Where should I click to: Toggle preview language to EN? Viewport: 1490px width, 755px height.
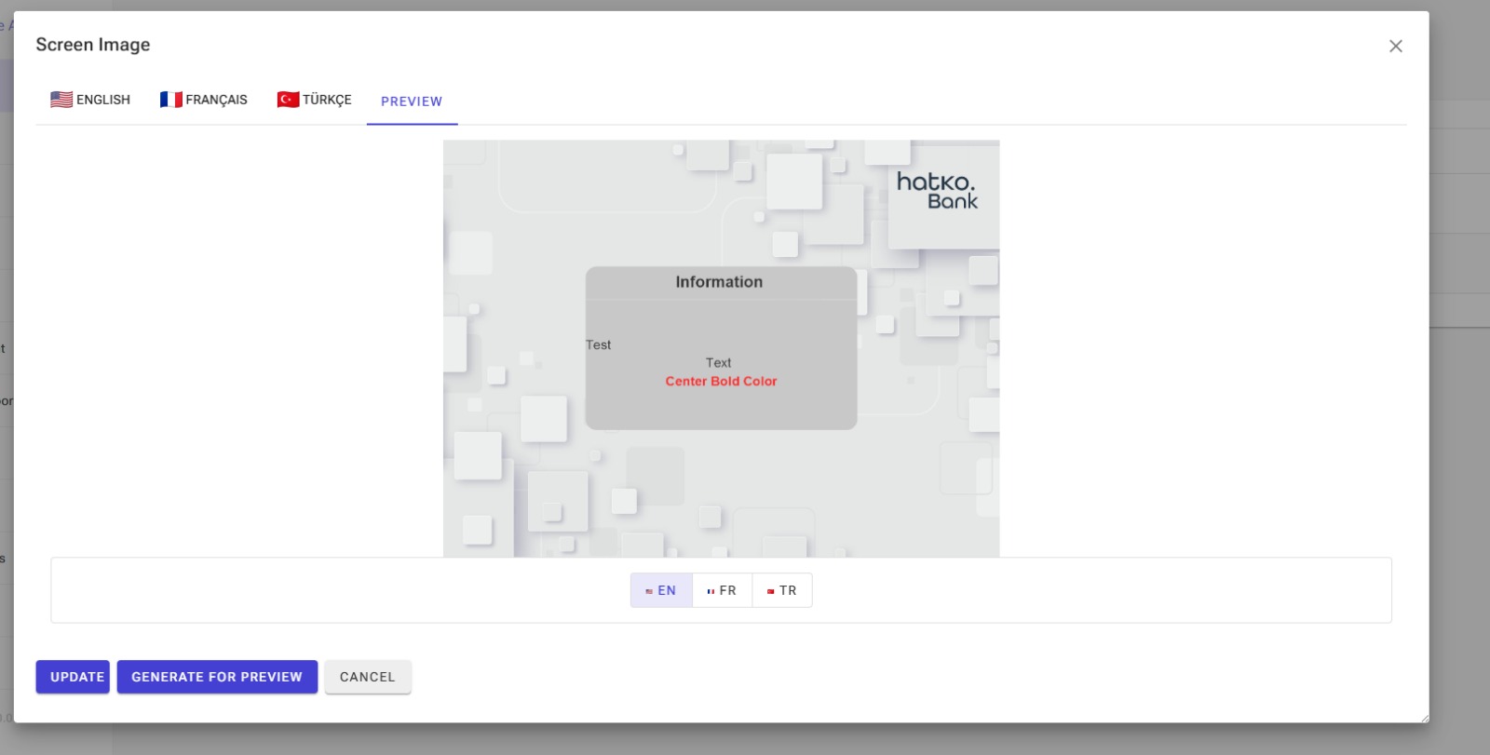661,590
